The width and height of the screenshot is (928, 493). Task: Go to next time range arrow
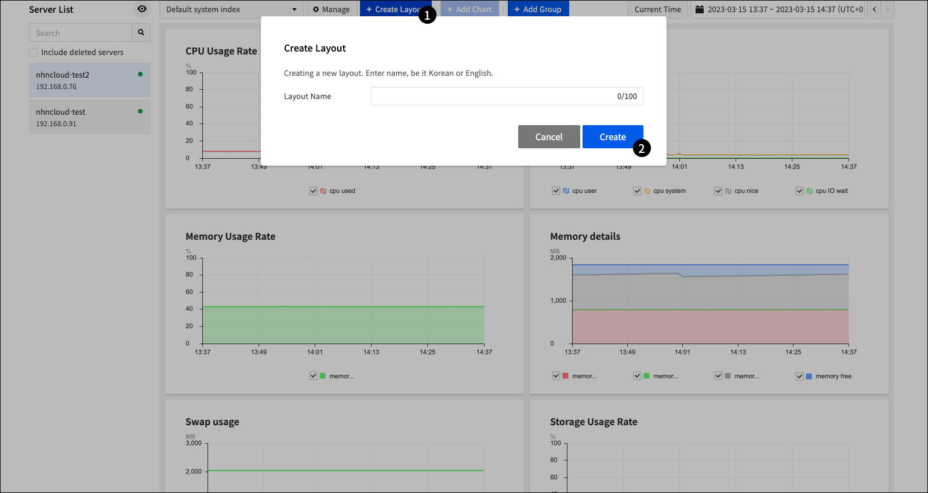(x=887, y=9)
